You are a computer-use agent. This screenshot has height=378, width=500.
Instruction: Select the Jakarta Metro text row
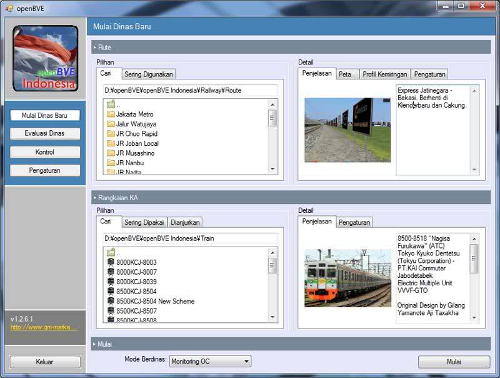(134, 115)
